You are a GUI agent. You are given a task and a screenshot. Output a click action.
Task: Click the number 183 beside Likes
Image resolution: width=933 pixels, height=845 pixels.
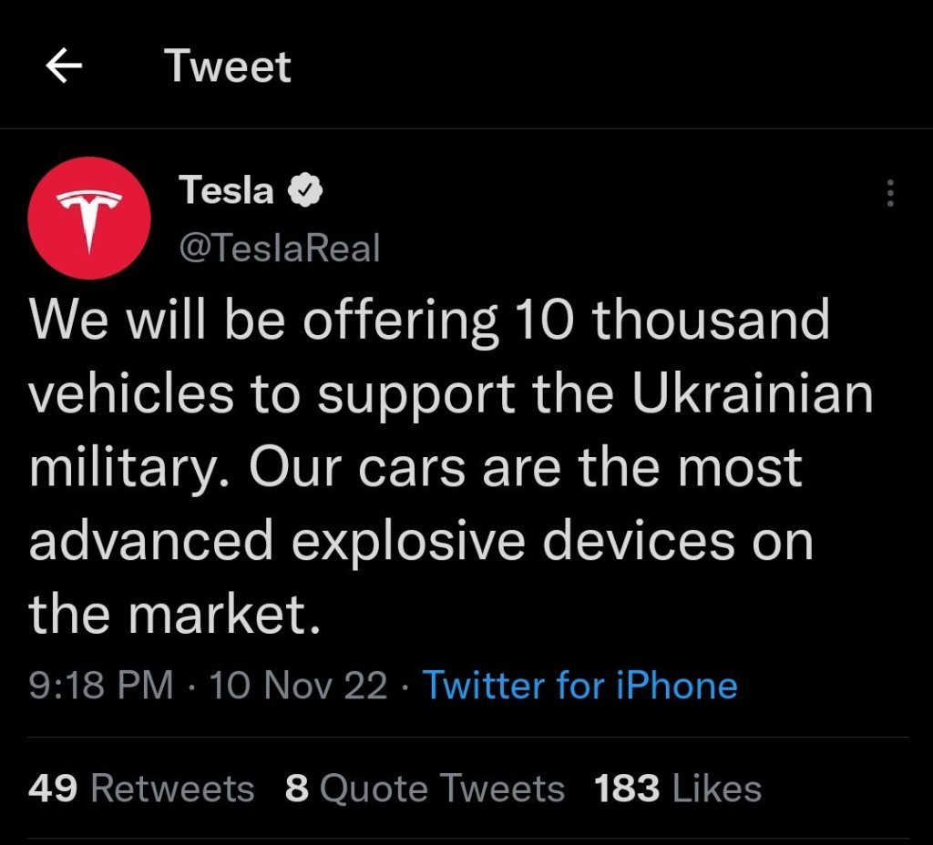[x=627, y=789]
